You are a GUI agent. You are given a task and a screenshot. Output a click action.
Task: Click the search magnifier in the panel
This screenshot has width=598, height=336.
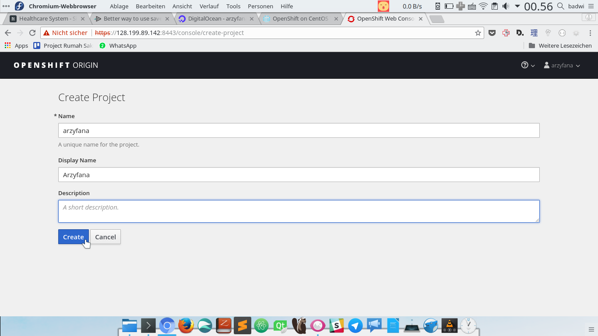click(x=561, y=6)
